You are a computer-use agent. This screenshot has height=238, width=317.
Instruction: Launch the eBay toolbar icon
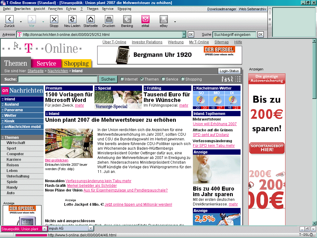tap(163, 20)
